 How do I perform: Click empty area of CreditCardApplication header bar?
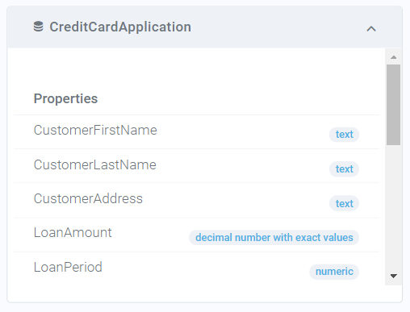click(x=277, y=27)
